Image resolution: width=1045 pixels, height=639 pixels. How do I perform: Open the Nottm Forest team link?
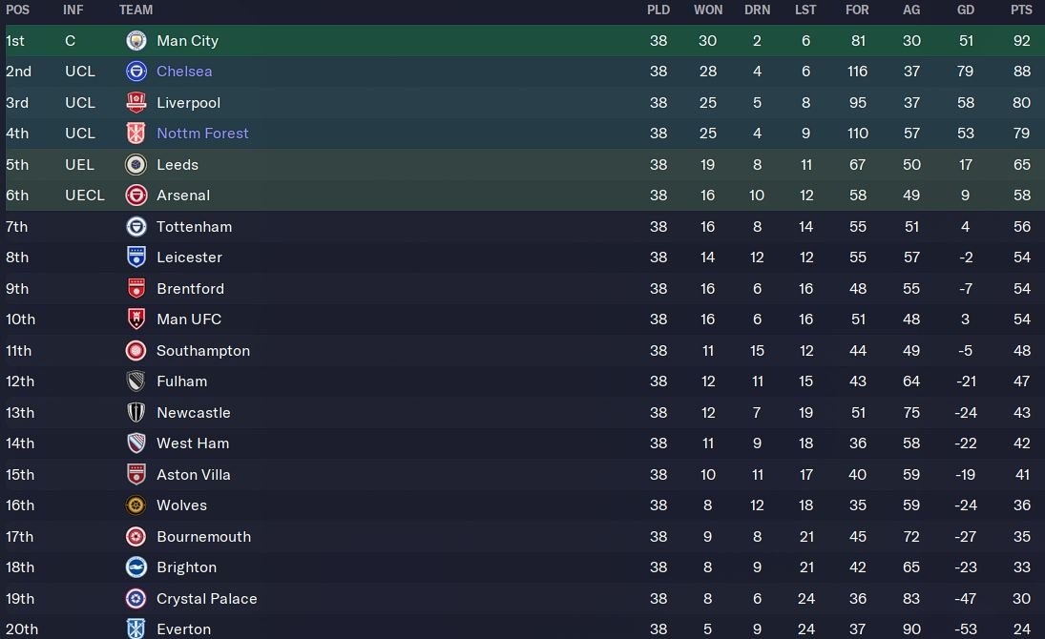click(202, 134)
